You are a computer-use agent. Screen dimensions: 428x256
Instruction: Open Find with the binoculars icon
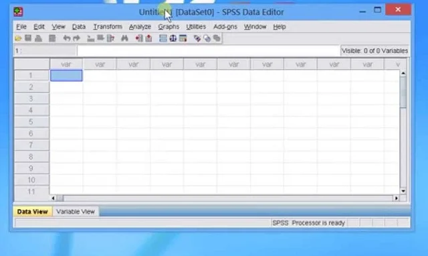coord(125,38)
